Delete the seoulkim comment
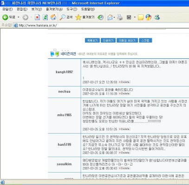The image size is (189, 185). point(124,168)
